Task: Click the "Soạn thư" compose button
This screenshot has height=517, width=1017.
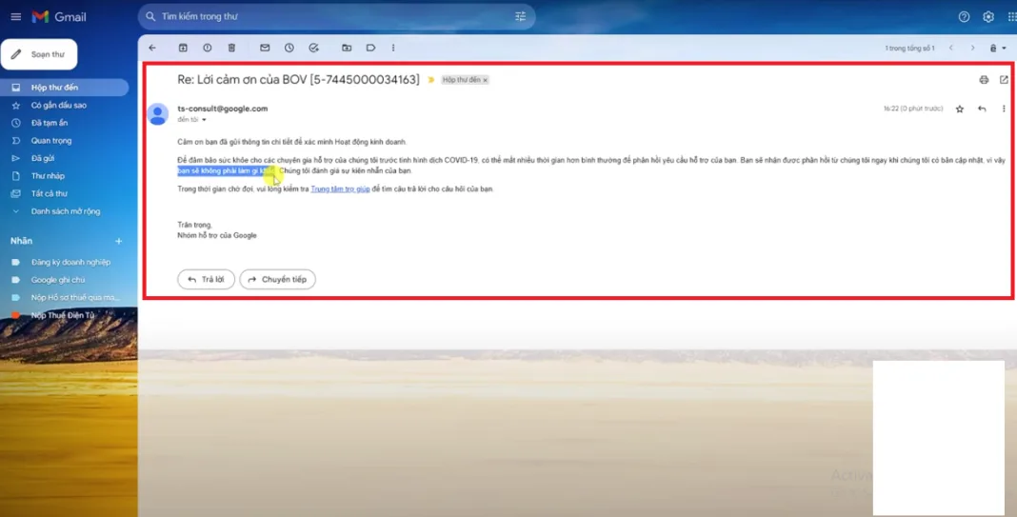Action: (x=39, y=54)
